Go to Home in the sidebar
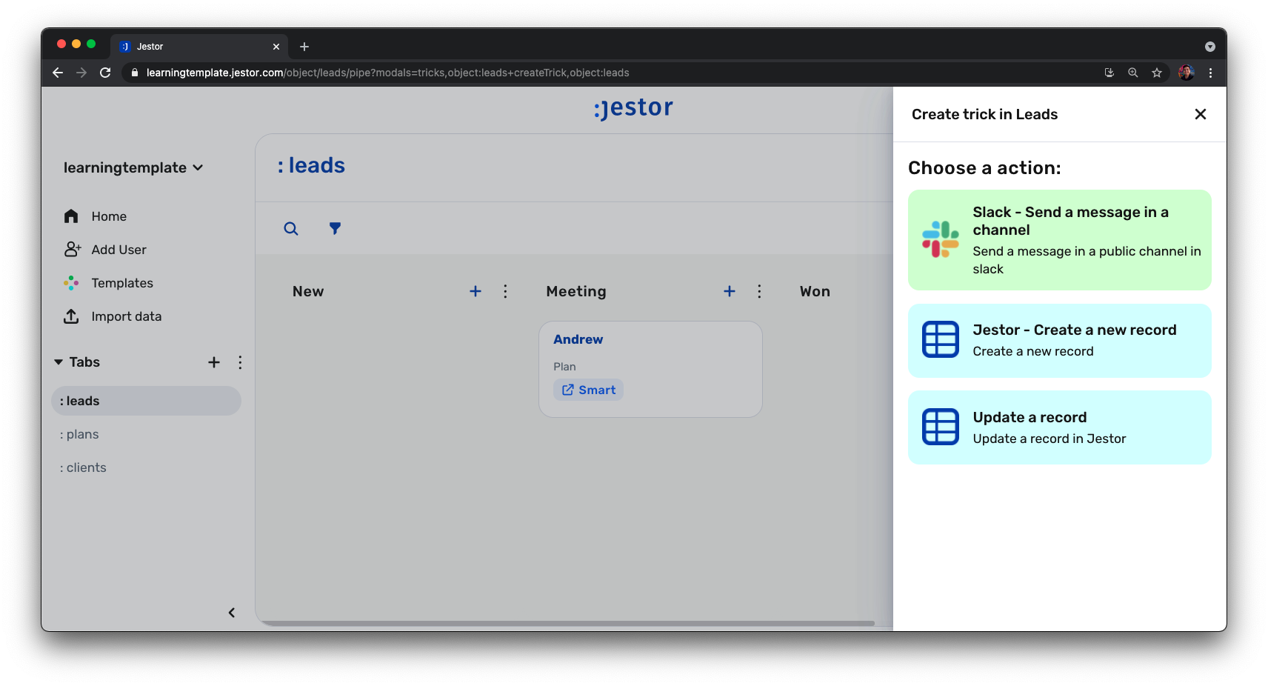The width and height of the screenshot is (1268, 686). [96, 216]
